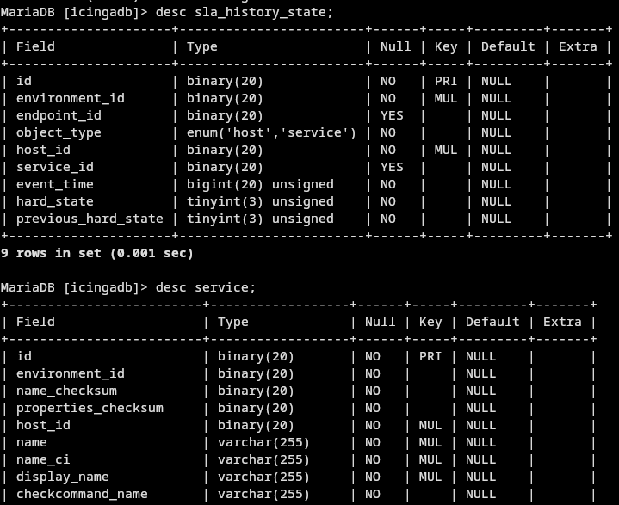619x505 pixels.
Task: Click the event_time field name
Action: click(55, 184)
